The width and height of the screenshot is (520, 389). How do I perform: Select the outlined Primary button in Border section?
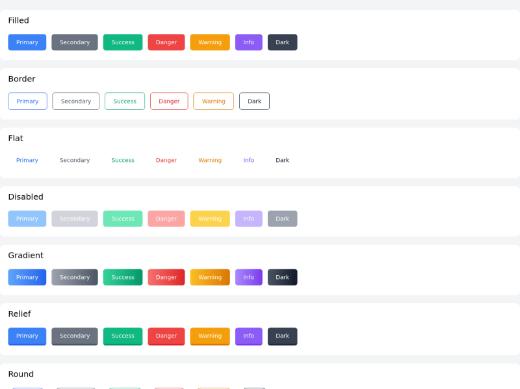pos(27,101)
